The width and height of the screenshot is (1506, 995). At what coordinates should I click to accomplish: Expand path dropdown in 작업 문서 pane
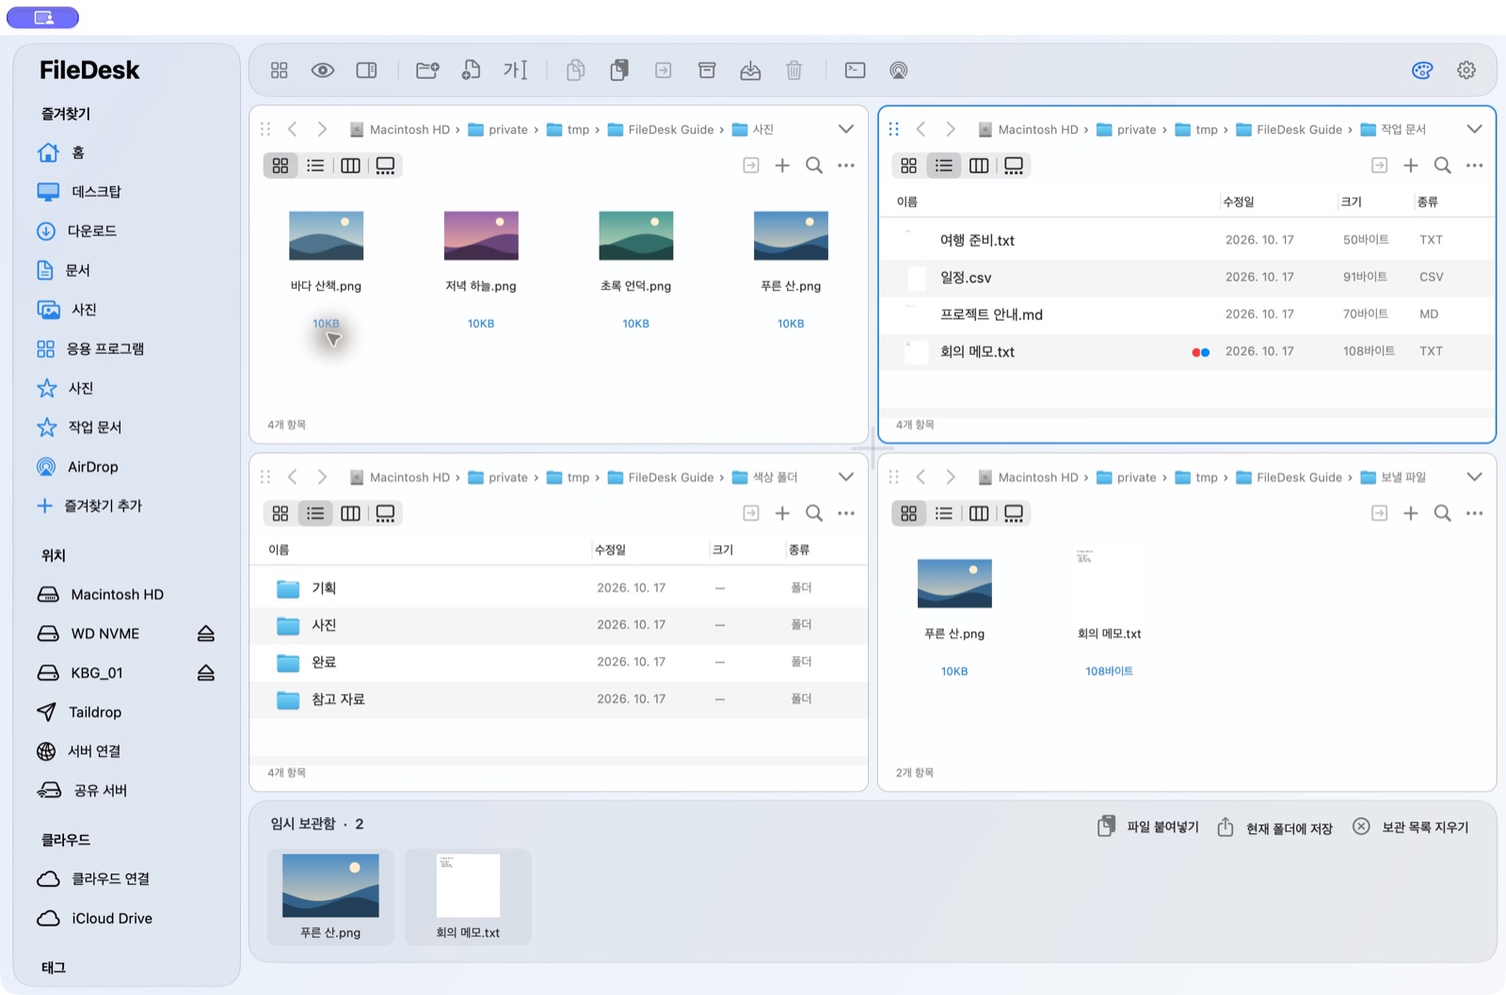pos(1474,129)
